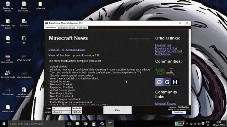Open the Development blog link
The height and width of the screenshot is (127, 227).
click(166, 48)
